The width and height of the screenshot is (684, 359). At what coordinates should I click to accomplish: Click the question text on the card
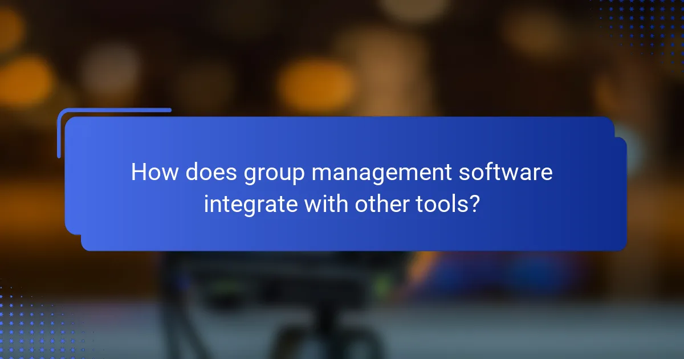pos(342,187)
